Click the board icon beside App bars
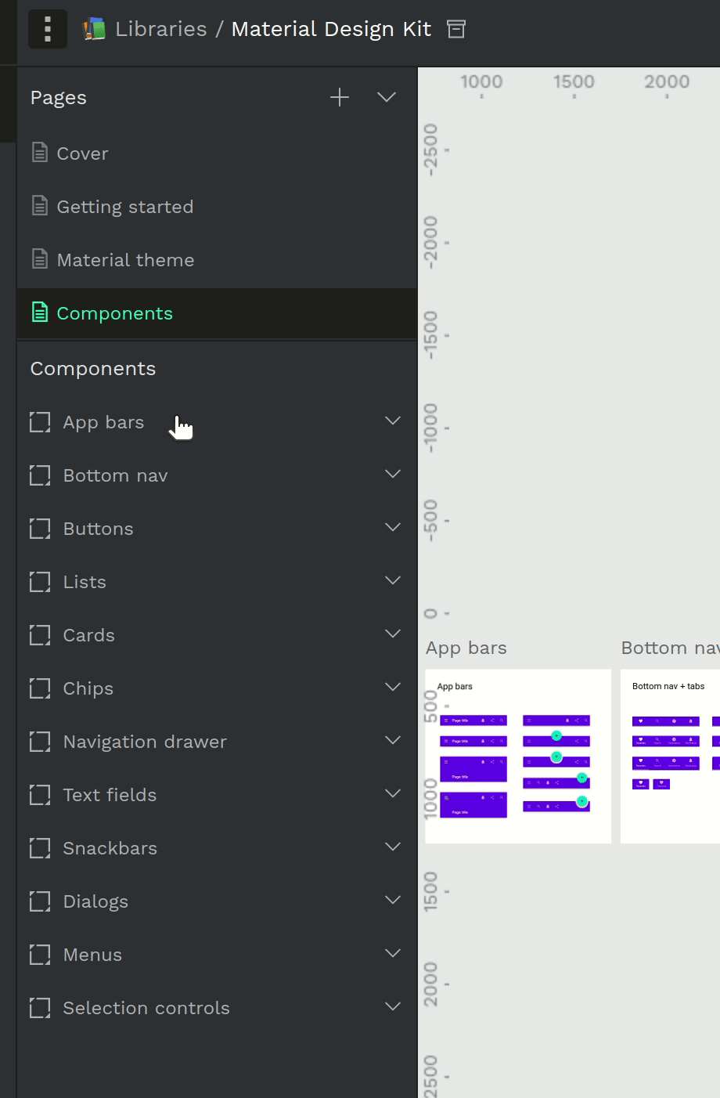The height and width of the screenshot is (1098, 720). [x=40, y=422]
